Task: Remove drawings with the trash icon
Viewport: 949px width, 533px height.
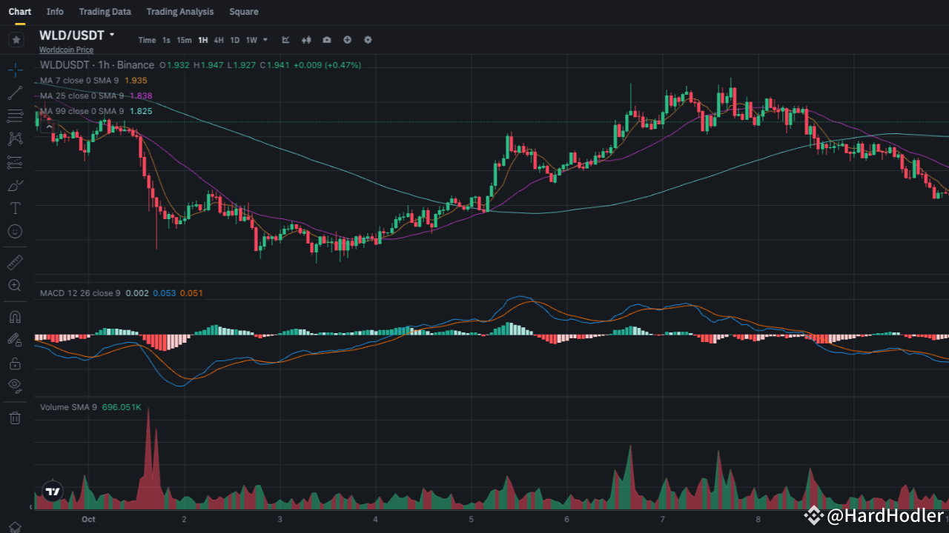Action: pos(15,418)
